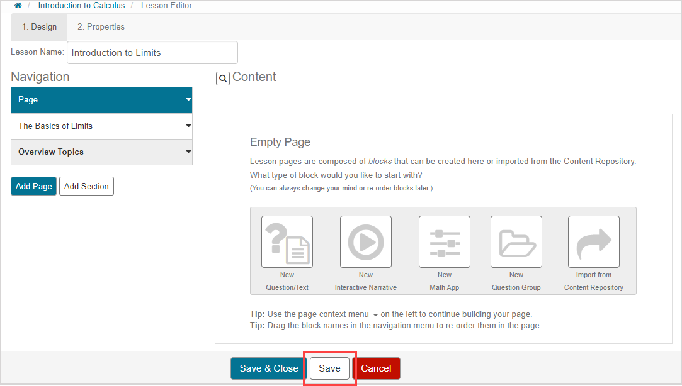Switch to the 2. Properties tab
682x386 pixels.
[101, 27]
